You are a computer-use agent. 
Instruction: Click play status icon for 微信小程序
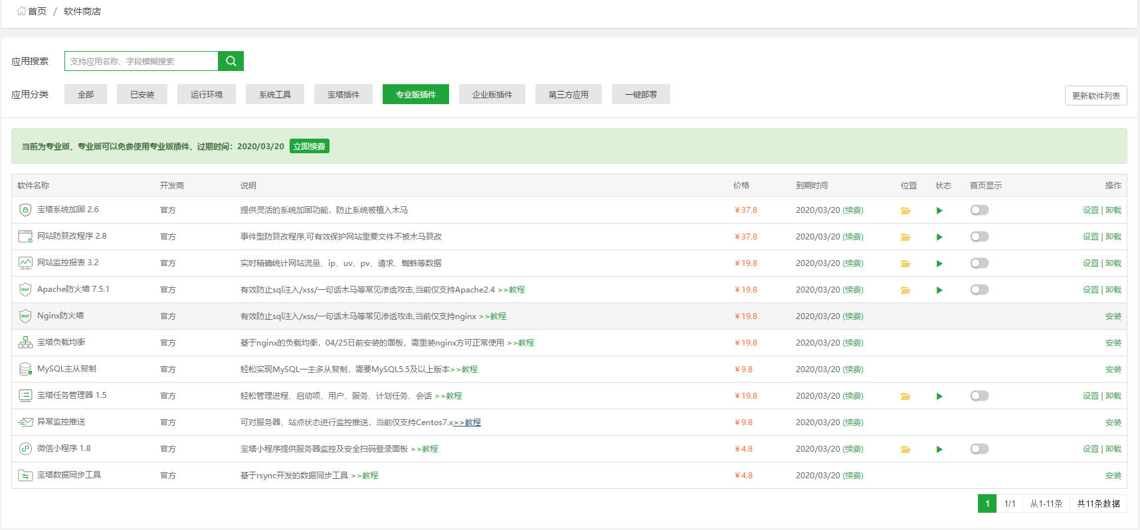pos(939,449)
